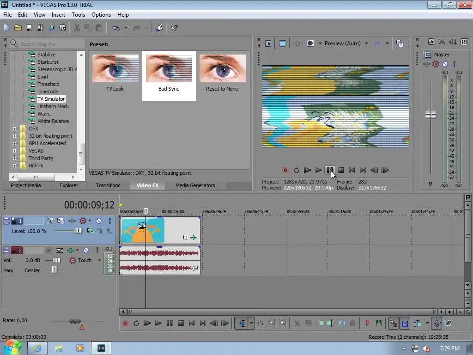Toggle Enable Snapping in timeline toolbar
Image resolution: width=473 pixels, height=355 pixels.
(394, 323)
